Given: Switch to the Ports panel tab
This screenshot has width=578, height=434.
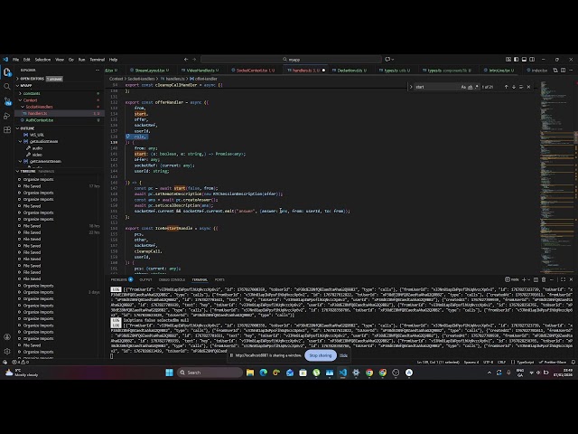Looking at the screenshot, I should pyautogui.click(x=219, y=279).
